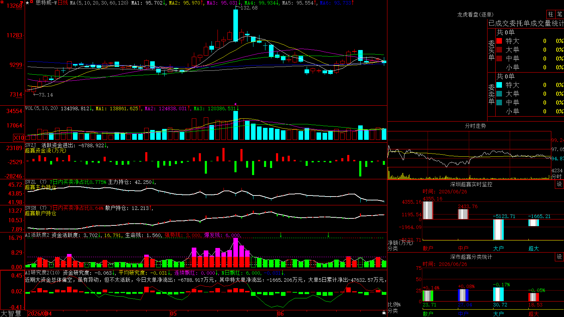Click the -5123.71 large-holder outflow bar
564x317 pixels.
pyautogui.click(x=498, y=230)
